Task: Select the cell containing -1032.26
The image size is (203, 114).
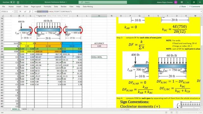Action: point(67,54)
